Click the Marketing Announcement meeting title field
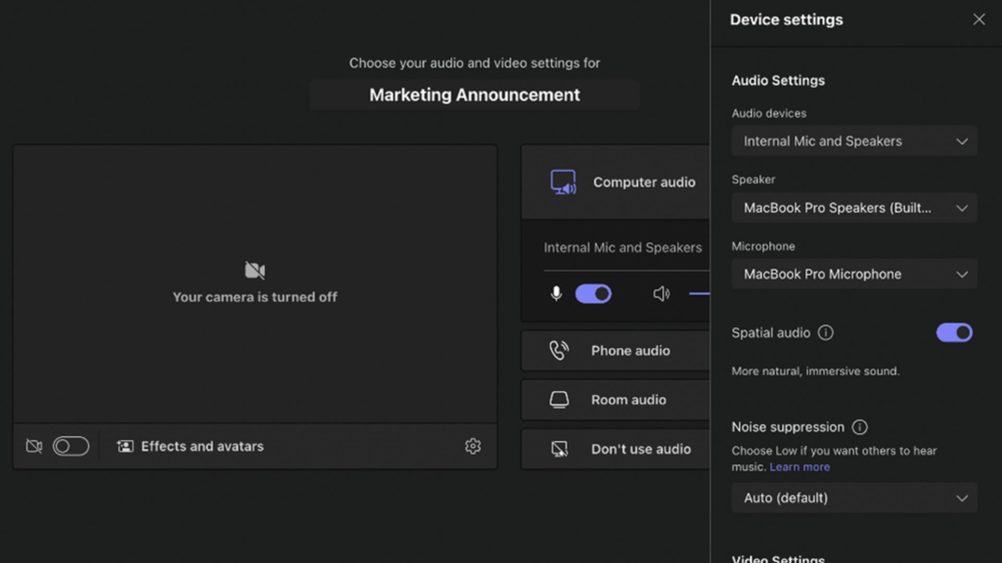Viewport: 1002px width, 563px height. pyautogui.click(x=474, y=95)
